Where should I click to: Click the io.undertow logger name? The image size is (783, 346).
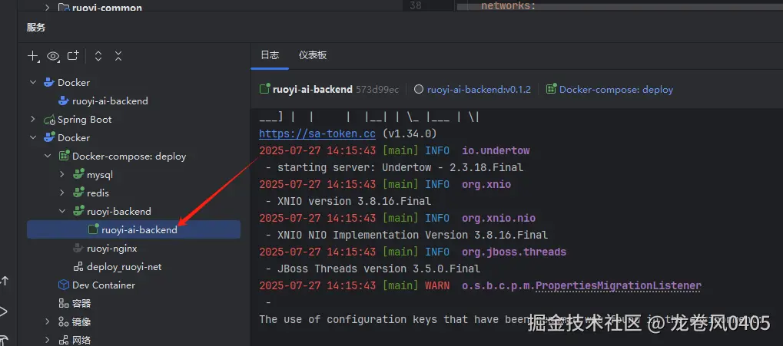tap(496, 150)
